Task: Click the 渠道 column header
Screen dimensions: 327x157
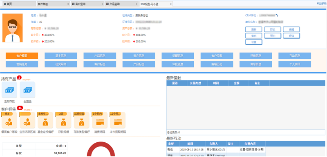Action: point(177,83)
